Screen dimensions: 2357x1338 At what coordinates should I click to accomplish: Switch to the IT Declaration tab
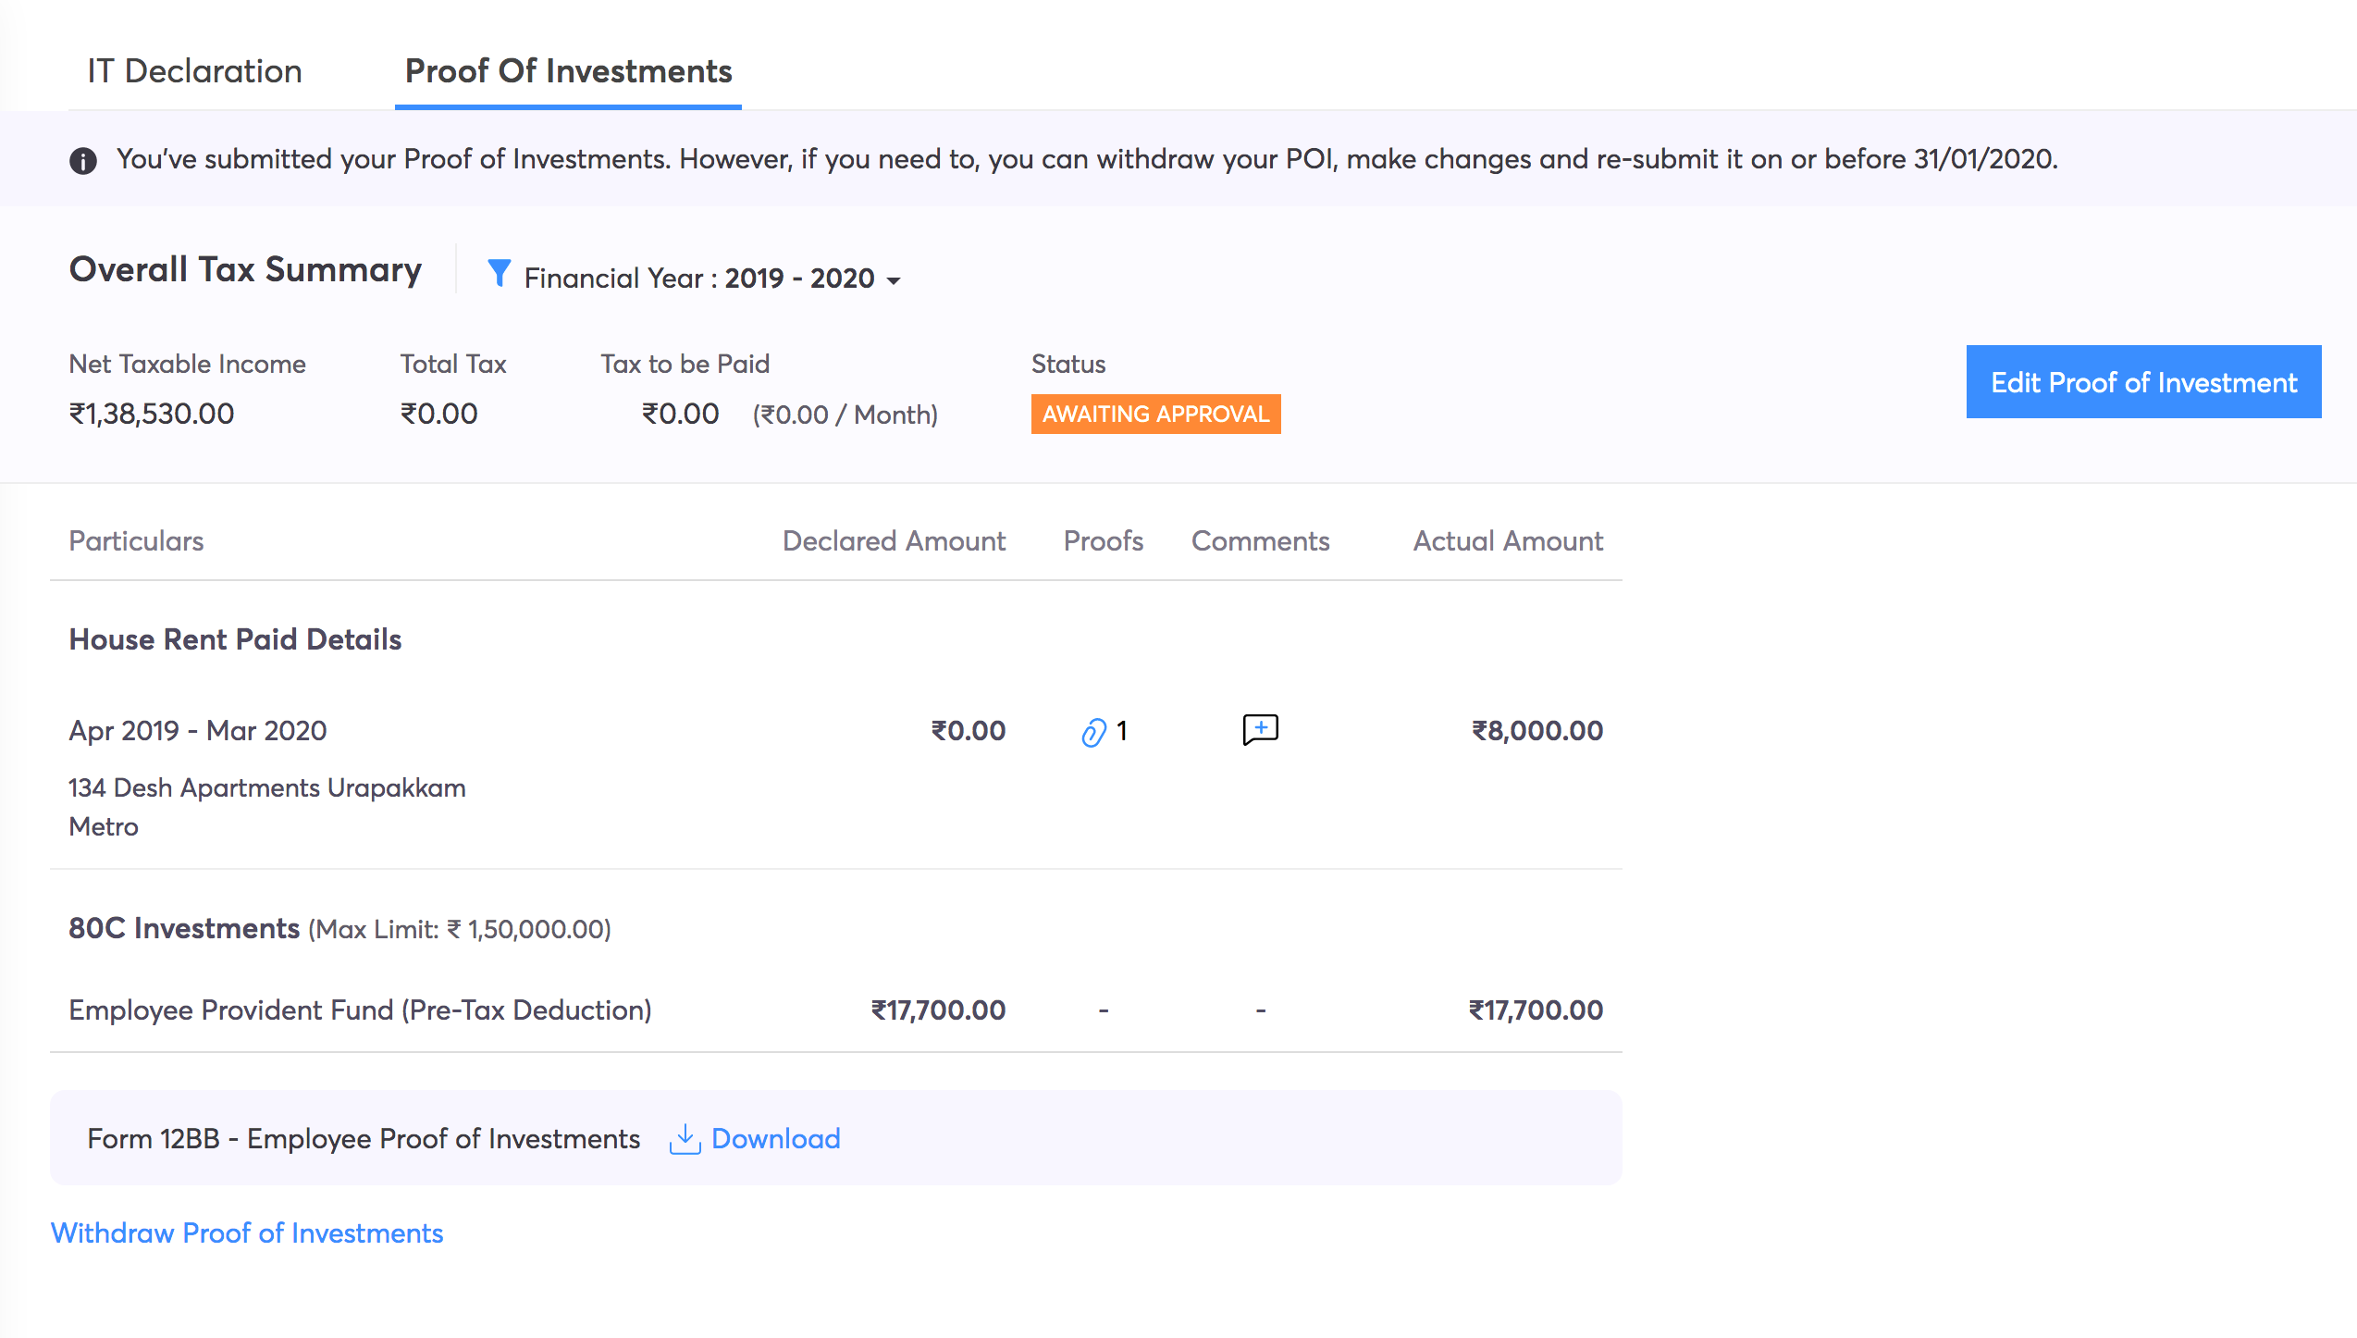click(x=193, y=71)
